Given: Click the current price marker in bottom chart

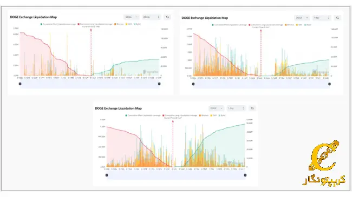Looking at the screenshot, I should [x=173, y=143].
